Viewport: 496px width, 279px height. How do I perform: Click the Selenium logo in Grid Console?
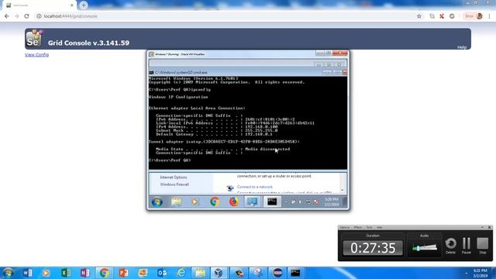(x=34, y=38)
